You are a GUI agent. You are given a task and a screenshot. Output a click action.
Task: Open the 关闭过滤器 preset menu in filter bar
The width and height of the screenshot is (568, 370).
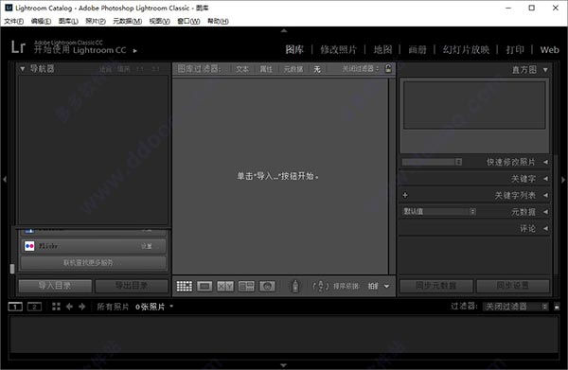pyautogui.click(x=361, y=68)
